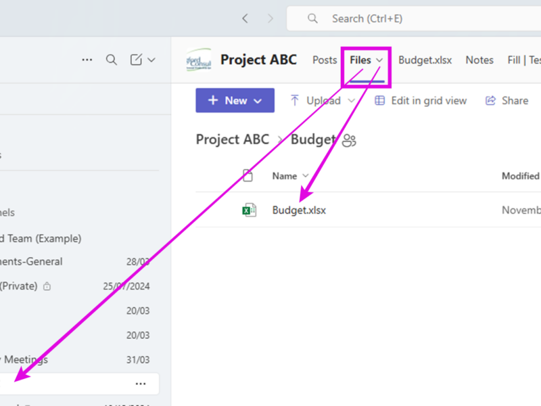Switch to the Posts tab

pyautogui.click(x=325, y=60)
